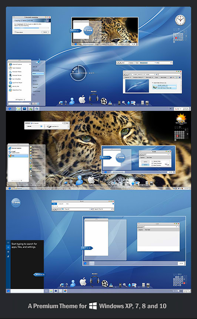Click the Start menu search box on the top desktop
The image size is (197, 319).
point(20,104)
